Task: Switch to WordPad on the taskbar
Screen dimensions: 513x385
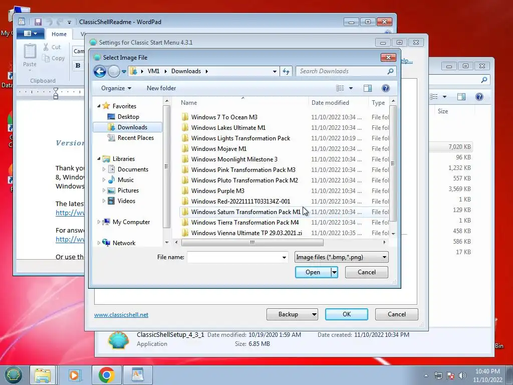Action: tap(137, 375)
